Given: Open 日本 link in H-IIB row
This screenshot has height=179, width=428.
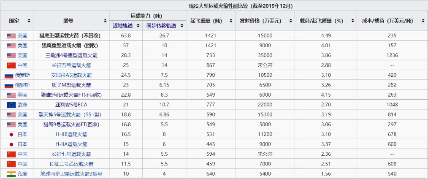Looking at the screenshot, I should click(22, 134).
